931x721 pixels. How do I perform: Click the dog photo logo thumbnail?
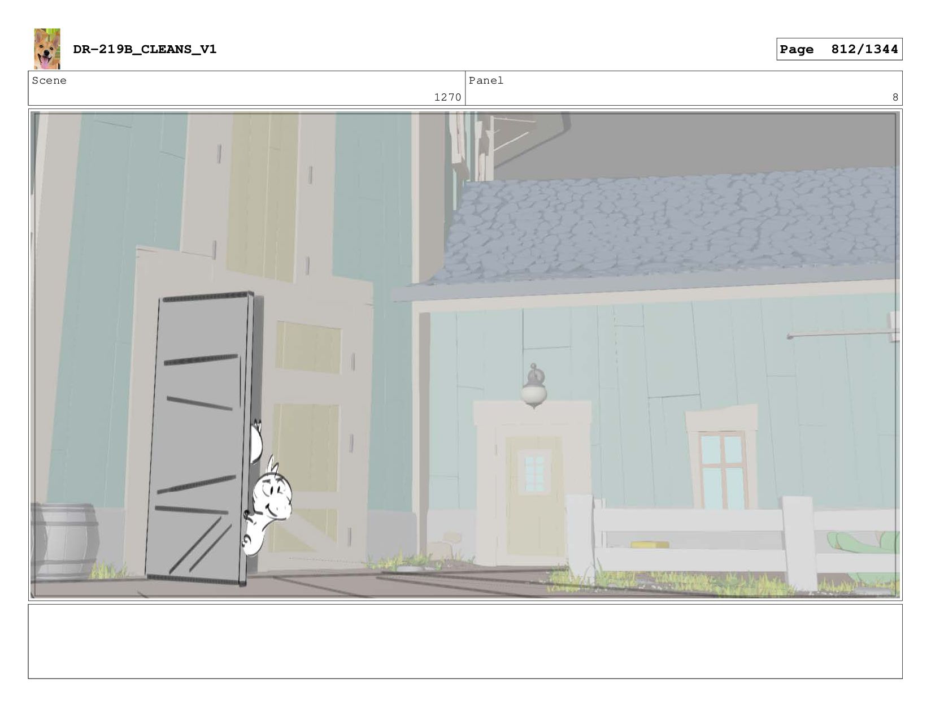click(x=47, y=49)
